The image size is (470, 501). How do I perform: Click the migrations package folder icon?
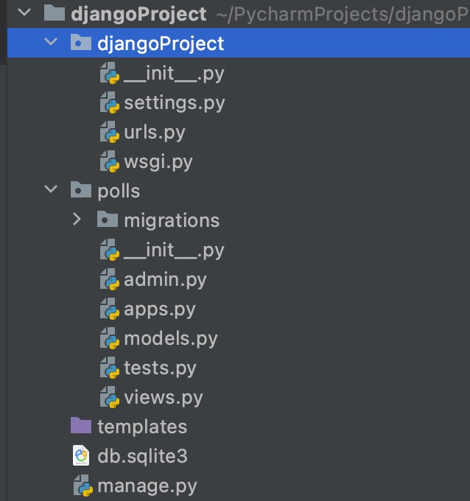(x=108, y=220)
